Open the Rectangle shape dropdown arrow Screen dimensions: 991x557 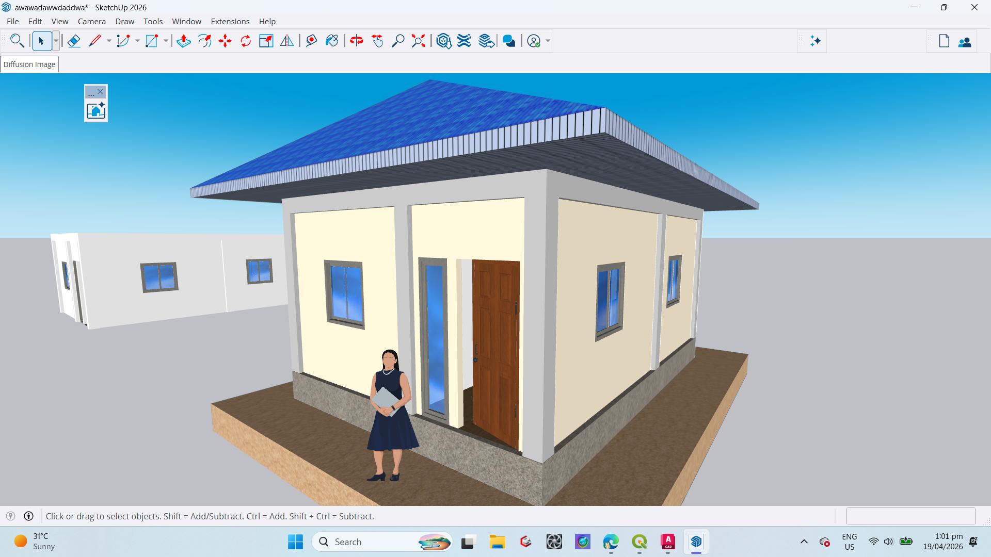tap(166, 41)
